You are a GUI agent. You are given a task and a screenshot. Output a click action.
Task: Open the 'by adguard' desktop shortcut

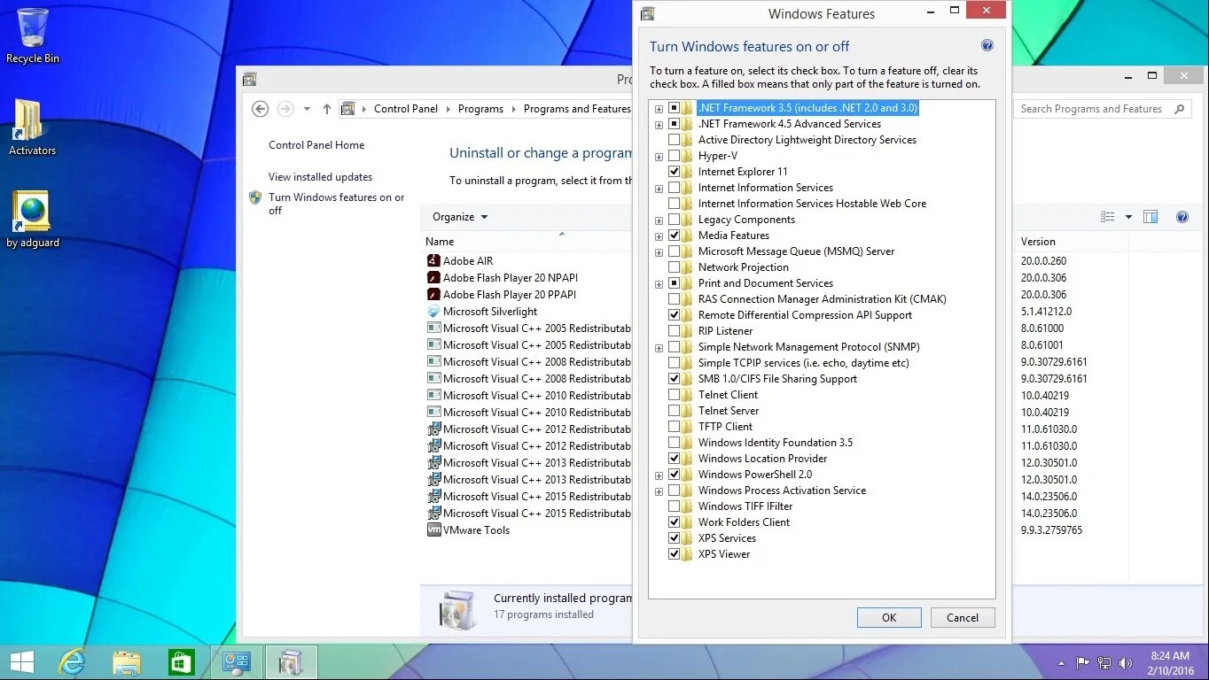click(x=33, y=219)
